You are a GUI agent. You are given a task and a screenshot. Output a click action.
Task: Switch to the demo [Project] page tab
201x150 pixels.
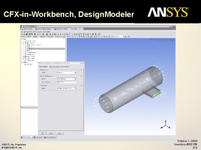tap(28, 29)
